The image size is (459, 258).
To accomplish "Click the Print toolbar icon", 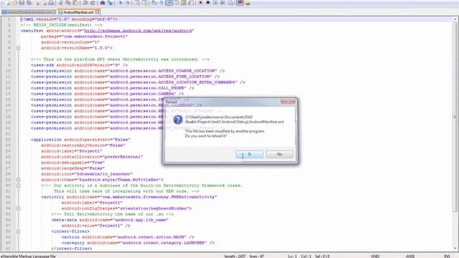I will coord(51,3).
